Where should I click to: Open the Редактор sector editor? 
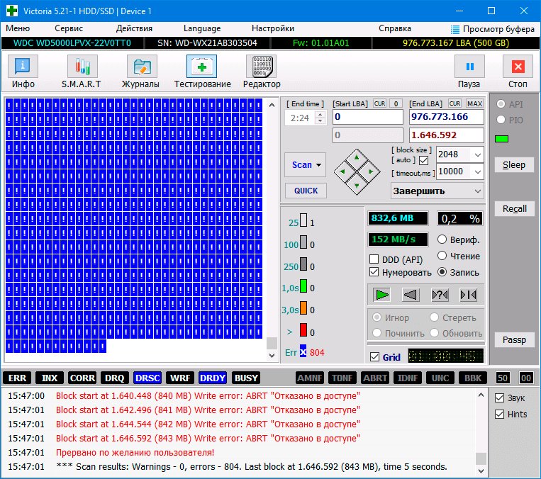(261, 72)
